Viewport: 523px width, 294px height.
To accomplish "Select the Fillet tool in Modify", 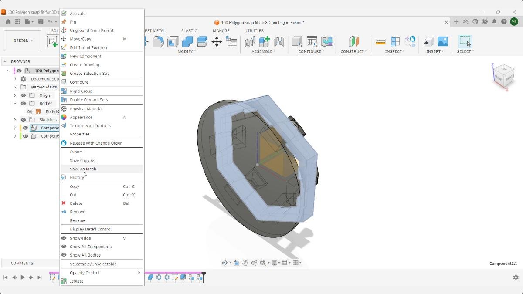I will (x=158, y=41).
